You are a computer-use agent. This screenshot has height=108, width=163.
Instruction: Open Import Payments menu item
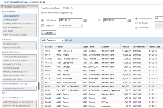tap(19, 27)
